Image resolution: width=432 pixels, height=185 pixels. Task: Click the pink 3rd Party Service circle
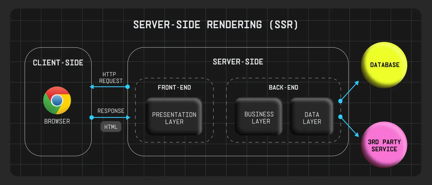click(384, 145)
